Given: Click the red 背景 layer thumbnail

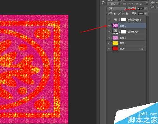Looking at the screenshot, I should pos(115,49).
